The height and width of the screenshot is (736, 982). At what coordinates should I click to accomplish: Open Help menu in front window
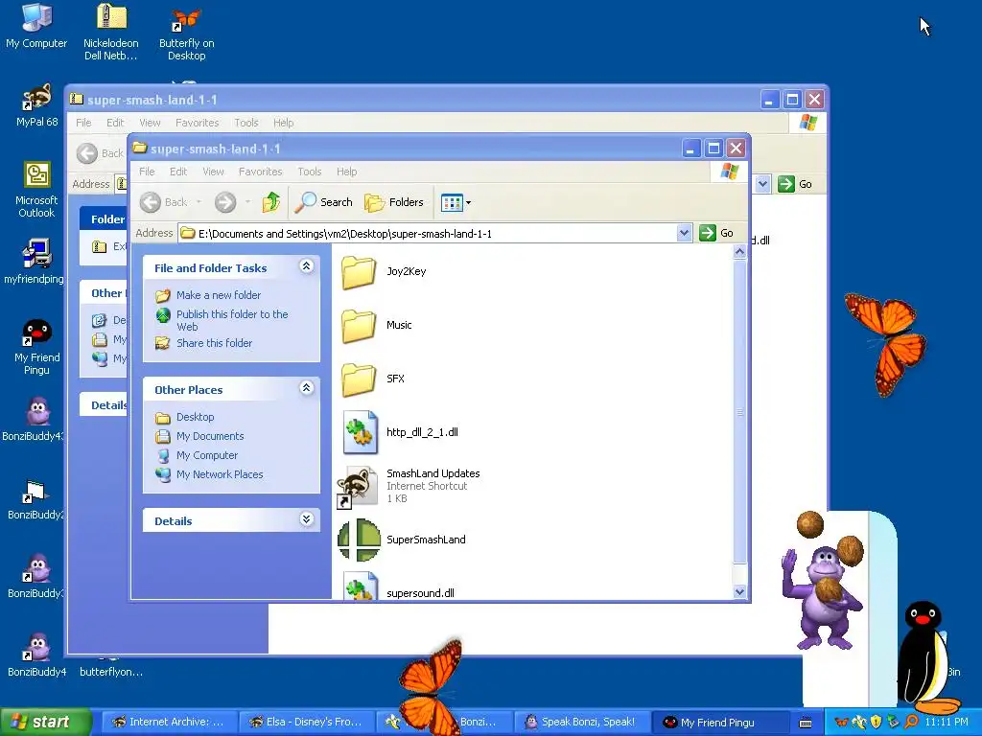[x=346, y=172]
